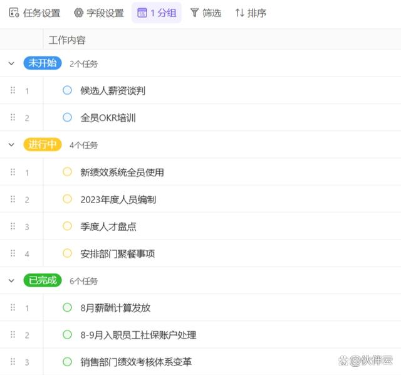Click drag handle of 候选人薪资谈判 row
Image resolution: width=401 pixels, height=375 pixels.
point(13,90)
